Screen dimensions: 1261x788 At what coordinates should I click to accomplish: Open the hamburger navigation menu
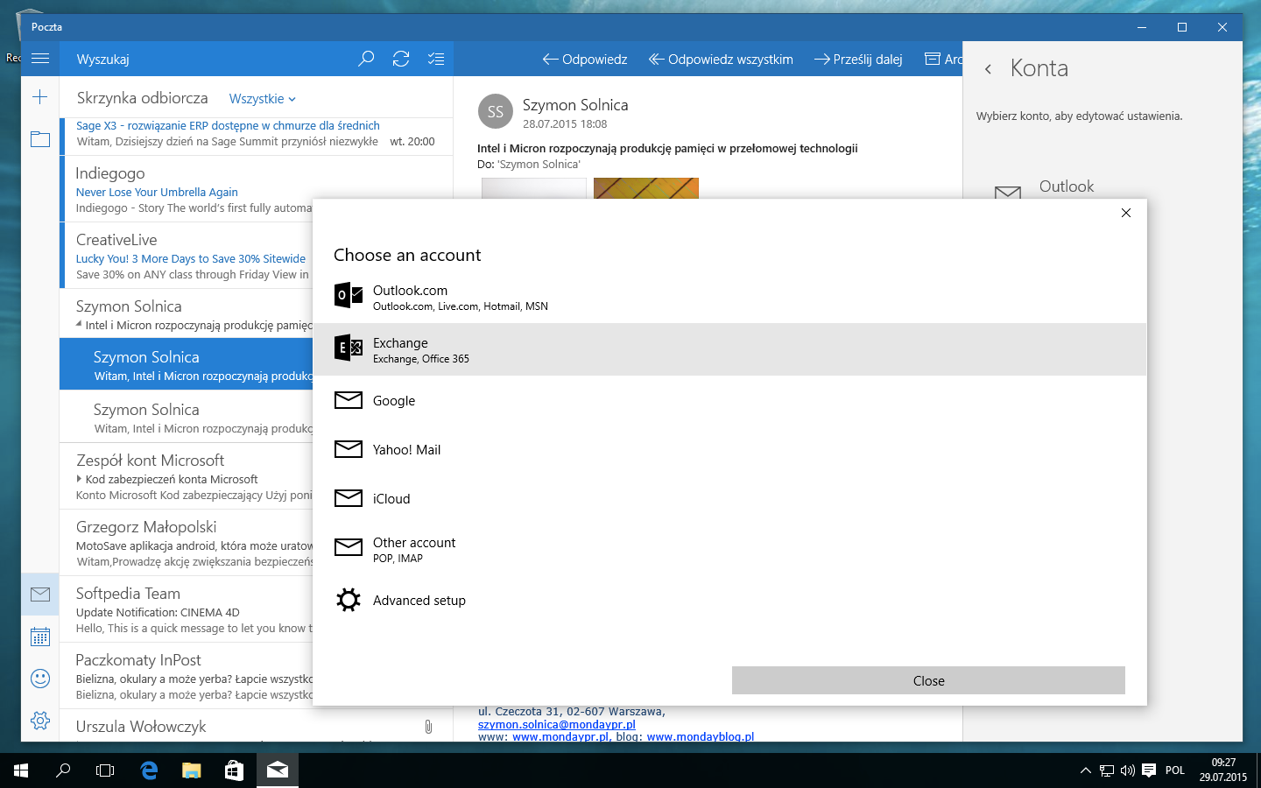pyautogui.click(x=40, y=59)
